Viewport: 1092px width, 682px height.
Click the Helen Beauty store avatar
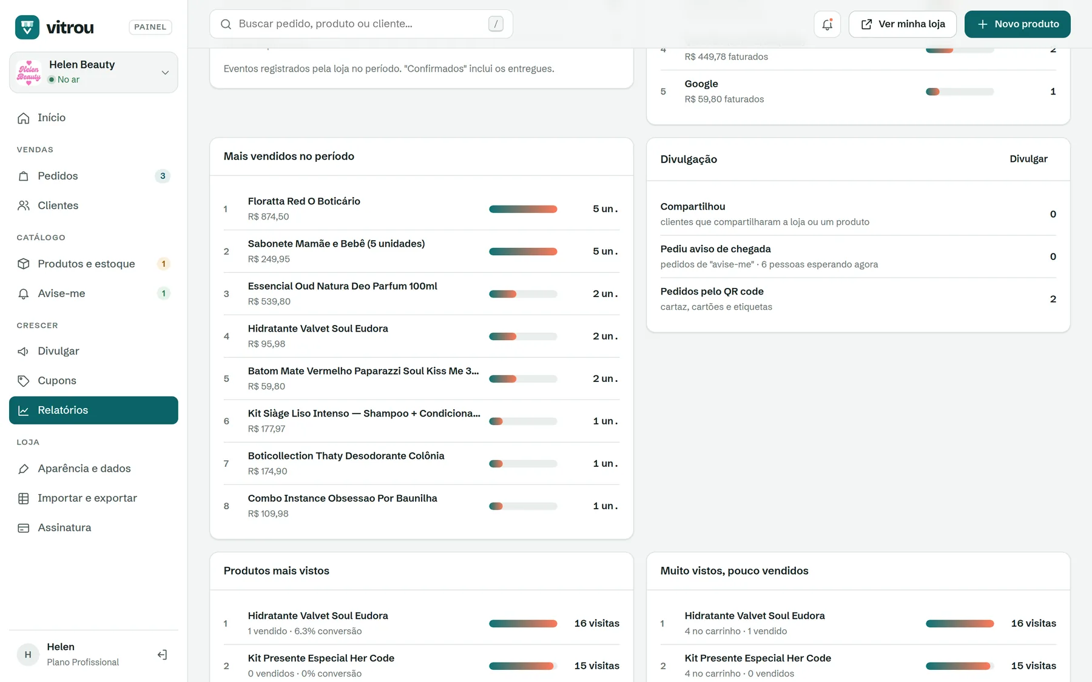(29, 72)
